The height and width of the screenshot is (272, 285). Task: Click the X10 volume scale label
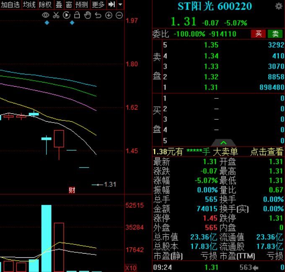tap(131, 268)
